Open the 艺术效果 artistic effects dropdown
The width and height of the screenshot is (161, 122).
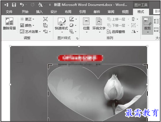coord(30,32)
